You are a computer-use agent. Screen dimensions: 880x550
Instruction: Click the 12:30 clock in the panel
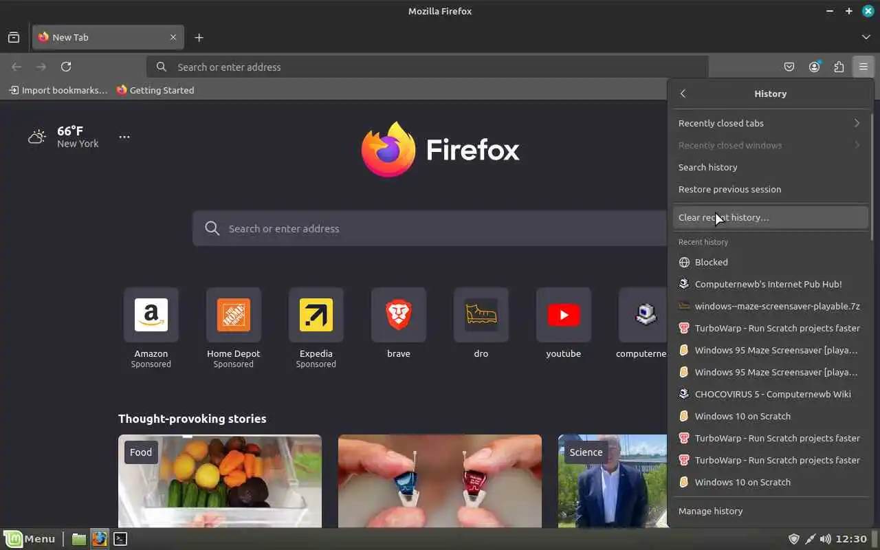(852, 539)
